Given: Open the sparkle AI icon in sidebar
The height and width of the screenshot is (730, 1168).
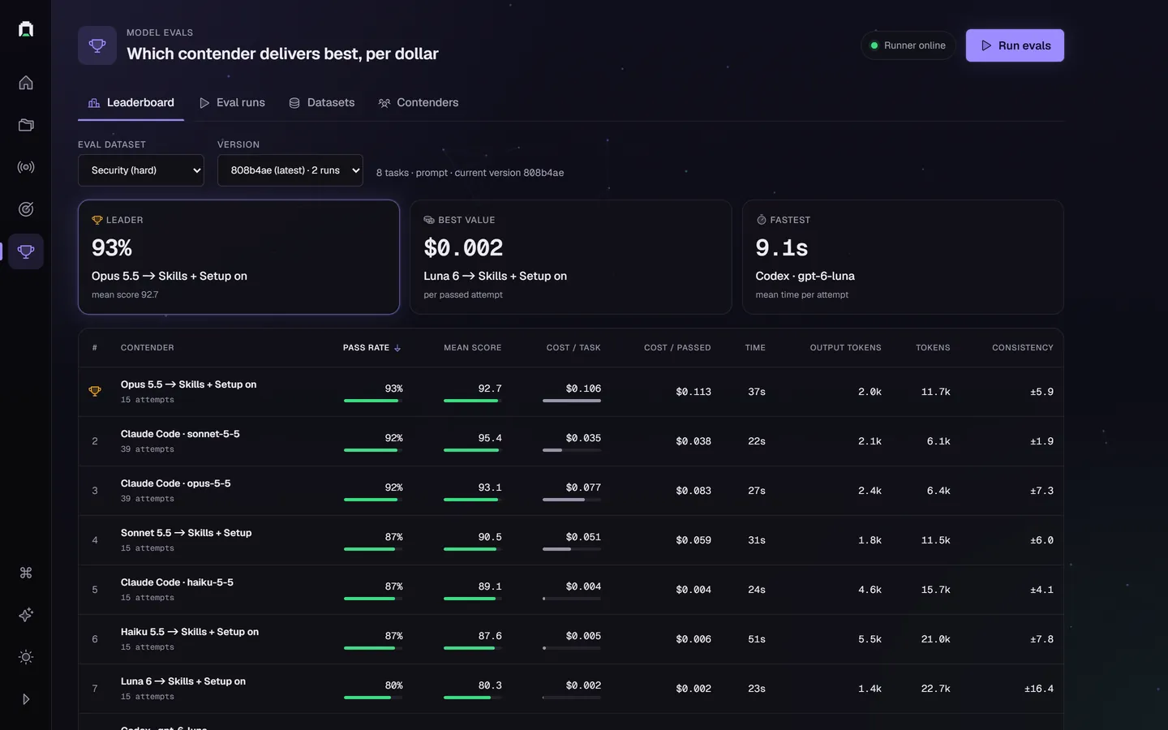Looking at the screenshot, I should [26, 615].
